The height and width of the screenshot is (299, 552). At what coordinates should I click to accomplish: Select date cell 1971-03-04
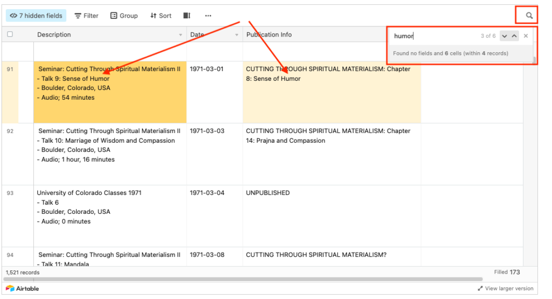click(215, 216)
